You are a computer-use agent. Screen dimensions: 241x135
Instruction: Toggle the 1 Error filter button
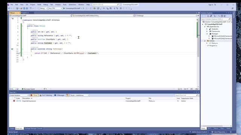click(x=34, y=95)
